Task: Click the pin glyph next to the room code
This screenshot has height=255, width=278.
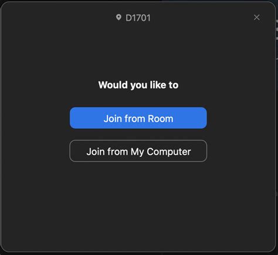Action: pos(118,18)
